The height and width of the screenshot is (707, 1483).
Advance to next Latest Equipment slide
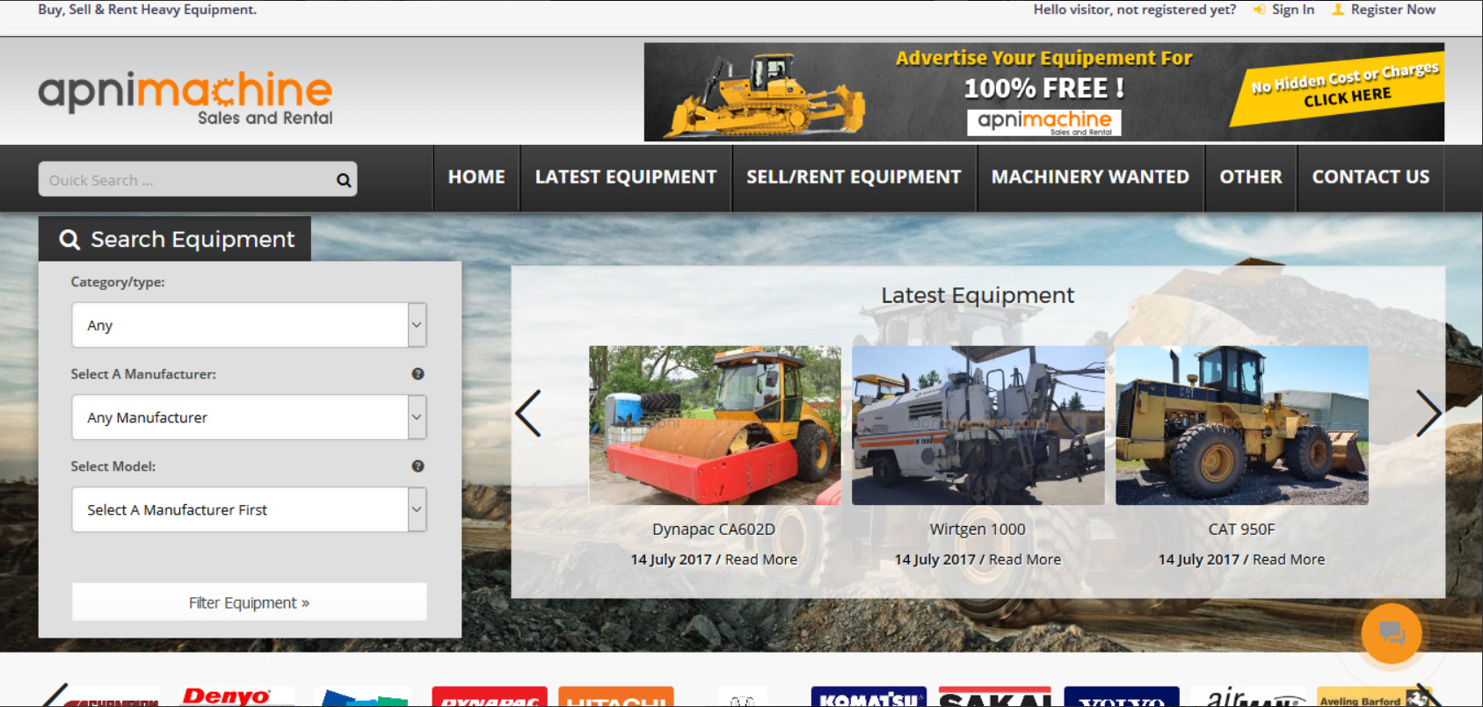[x=1428, y=414]
